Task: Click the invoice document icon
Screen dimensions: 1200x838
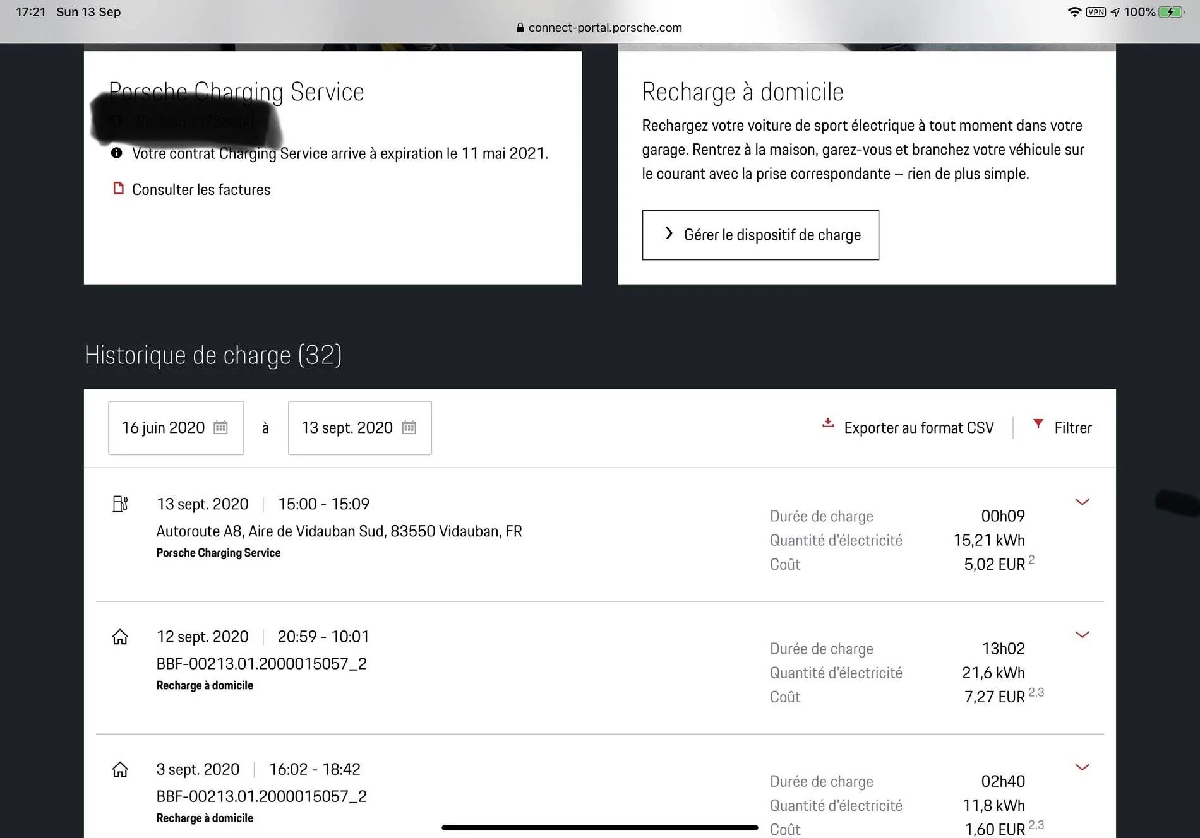Action: [118, 188]
